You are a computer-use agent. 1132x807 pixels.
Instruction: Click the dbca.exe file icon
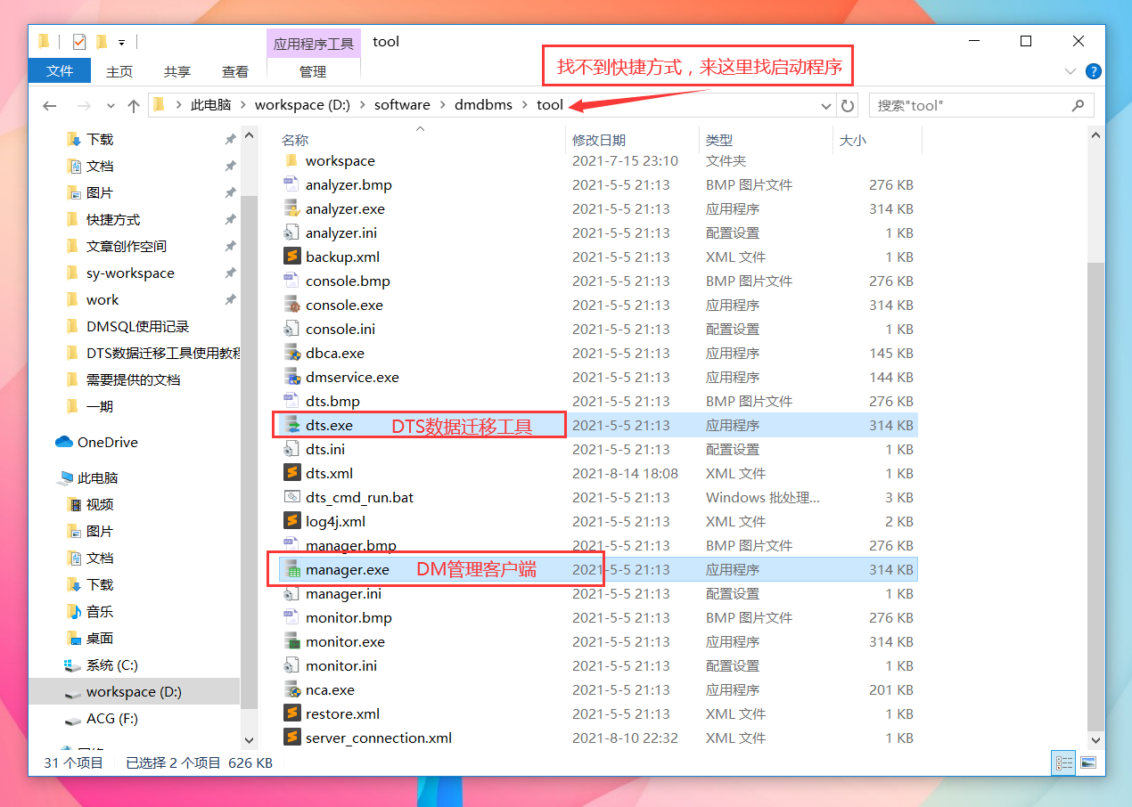tap(291, 353)
